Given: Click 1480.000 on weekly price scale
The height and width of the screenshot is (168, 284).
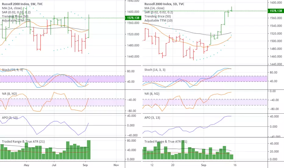Looking at the screenshot, I should point(133,46).
